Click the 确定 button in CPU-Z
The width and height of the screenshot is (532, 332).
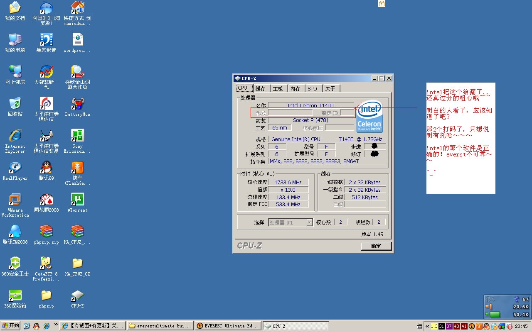(376, 246)
